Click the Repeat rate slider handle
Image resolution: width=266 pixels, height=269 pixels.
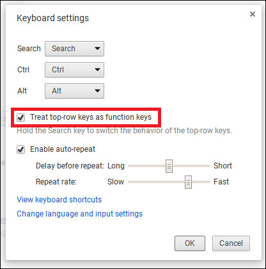(188, 182)
